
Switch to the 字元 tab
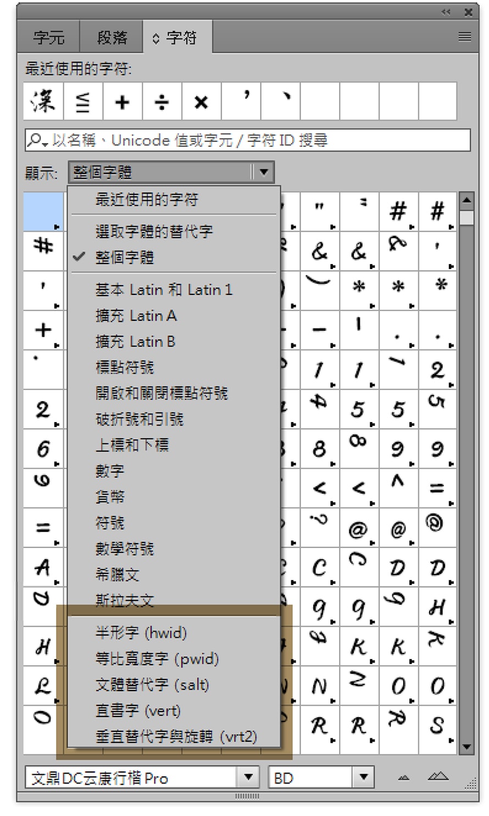(x=48, y=37)
